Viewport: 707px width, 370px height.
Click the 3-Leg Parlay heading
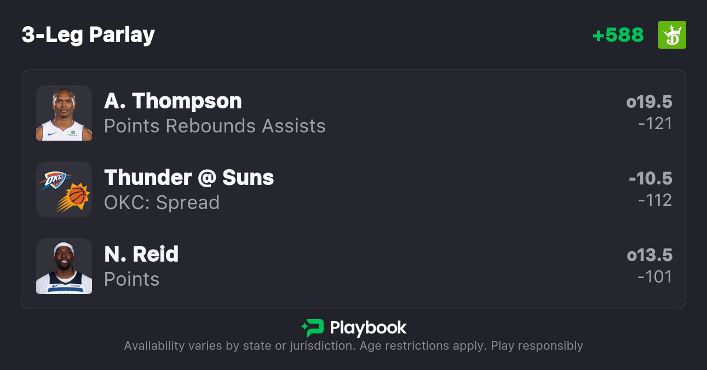(x=88, y=35)
